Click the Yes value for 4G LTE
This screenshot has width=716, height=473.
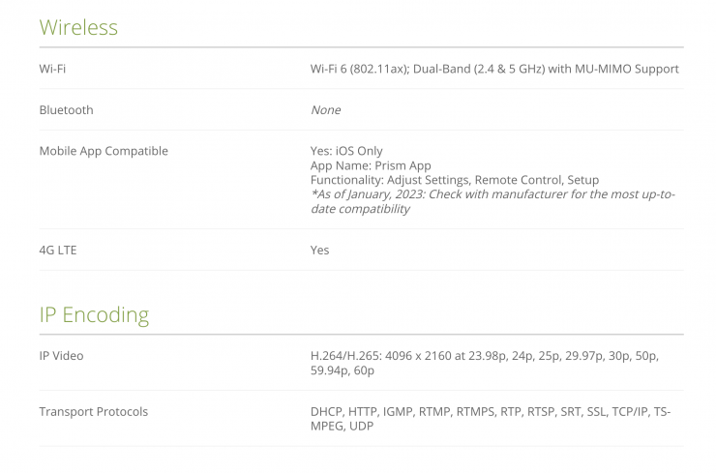[319, 250]
